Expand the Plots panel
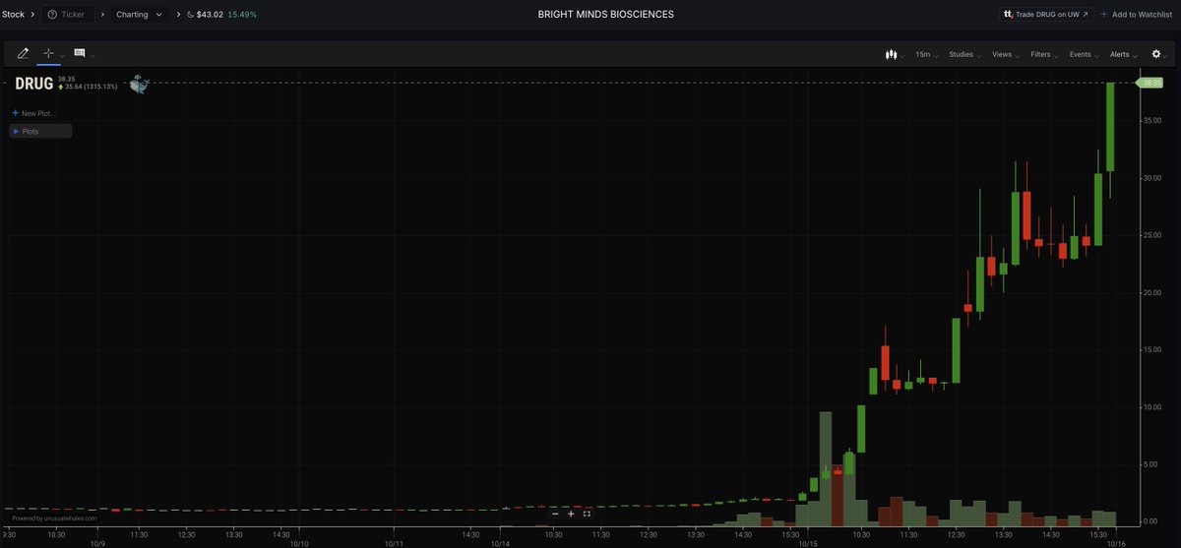The width and height of the screenshot is (1181, 548). 40,131
